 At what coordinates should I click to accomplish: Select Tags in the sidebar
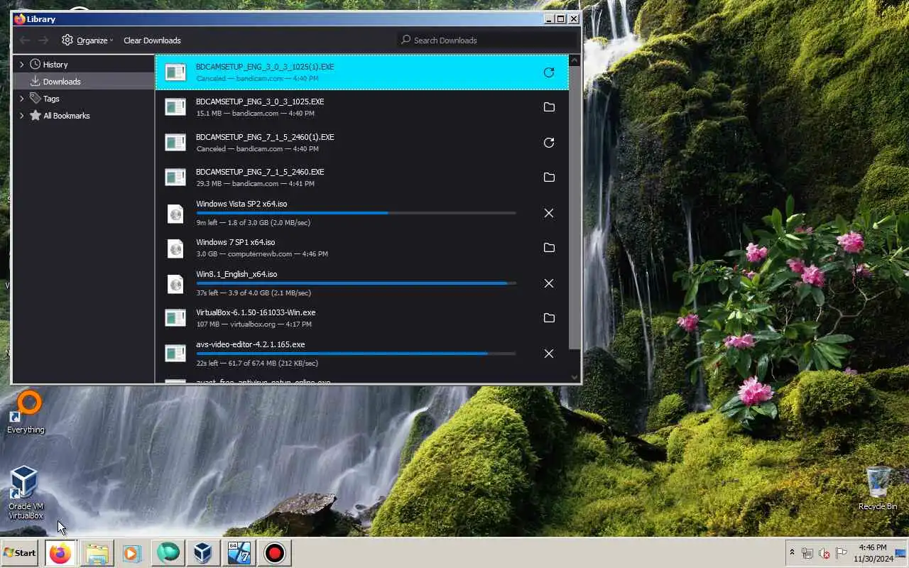[84, 99]
